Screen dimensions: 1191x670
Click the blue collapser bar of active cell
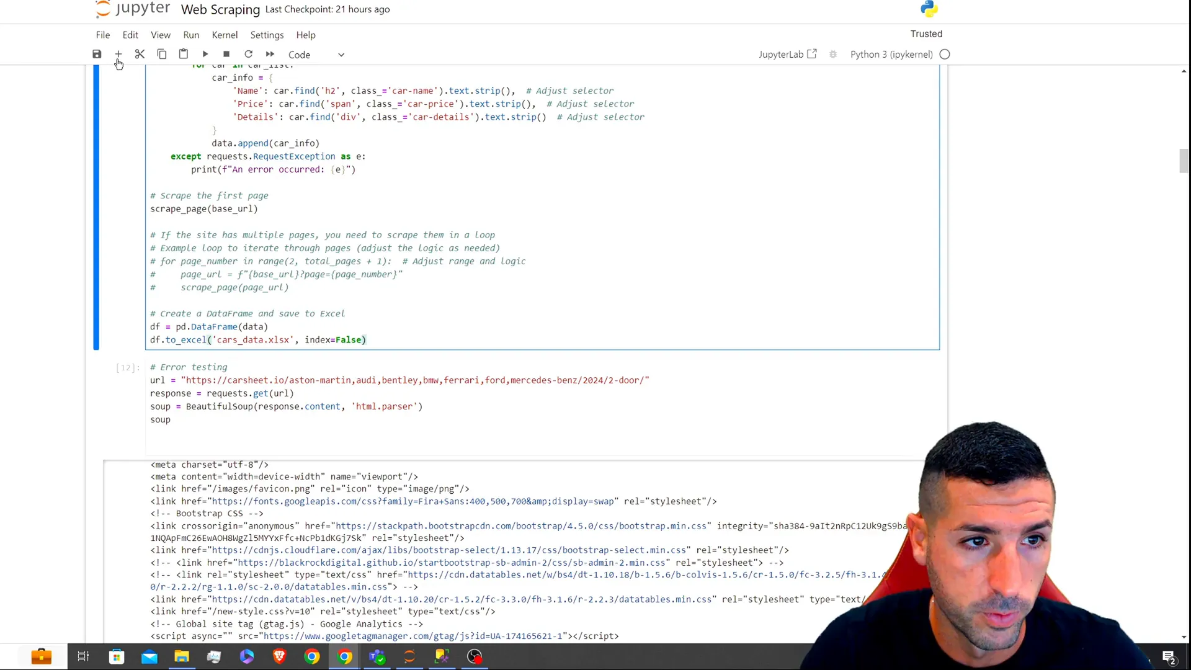96,207
